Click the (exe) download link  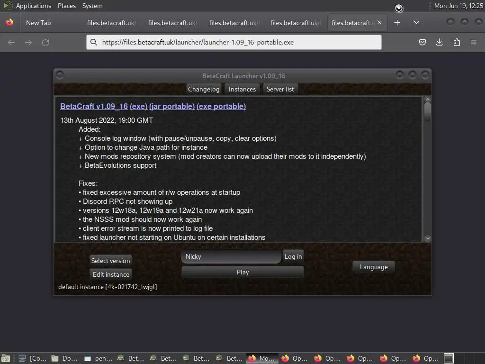[139, 106]
